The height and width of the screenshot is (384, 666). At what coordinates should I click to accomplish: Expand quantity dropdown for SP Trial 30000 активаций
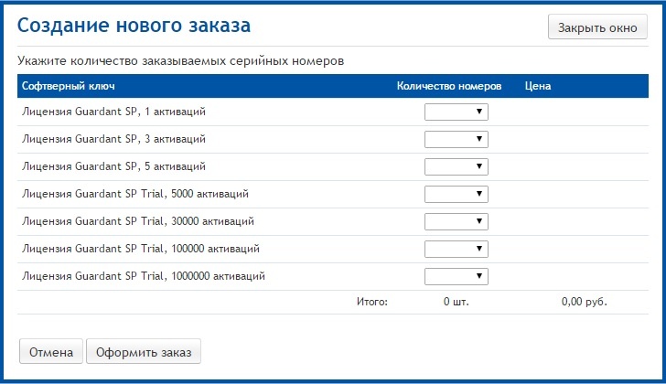(x=456, y=221)
